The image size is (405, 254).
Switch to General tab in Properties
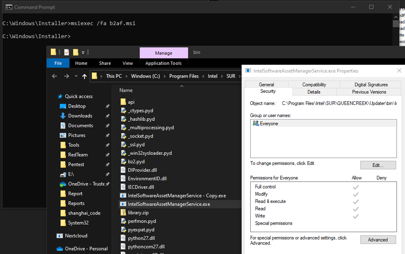coord(266,84)
